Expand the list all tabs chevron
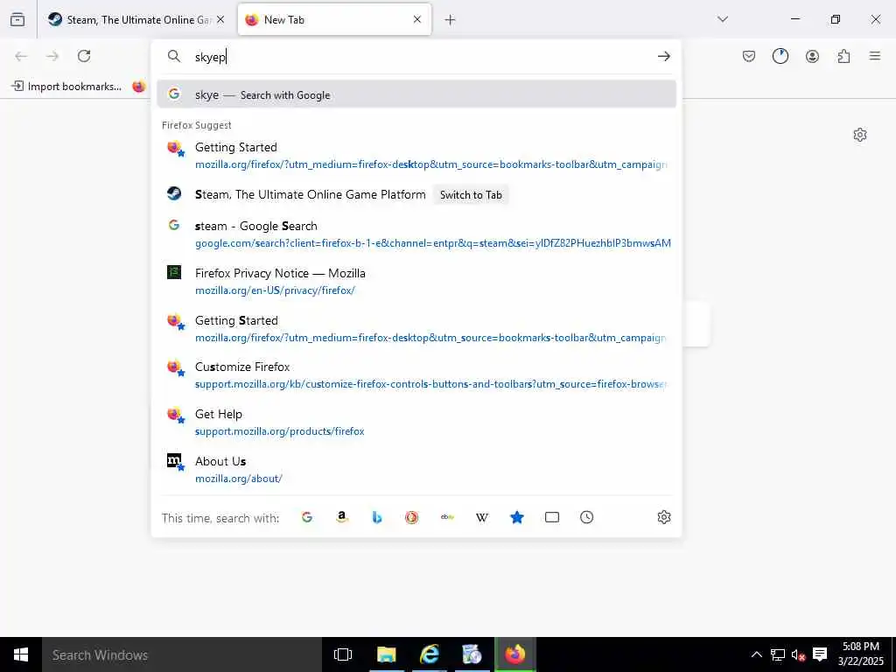 723,19
